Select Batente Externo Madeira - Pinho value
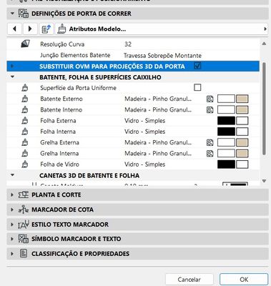 tap(158, 99)
